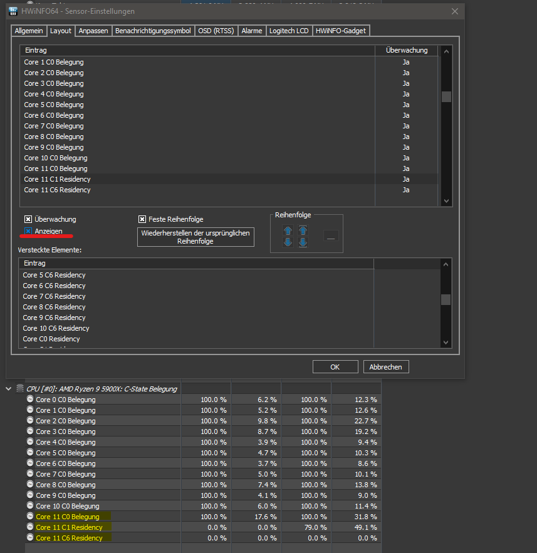Select Core 5 C6 Residency hidden entry
Screen dimensions: 537x553
tap(196, 275)
